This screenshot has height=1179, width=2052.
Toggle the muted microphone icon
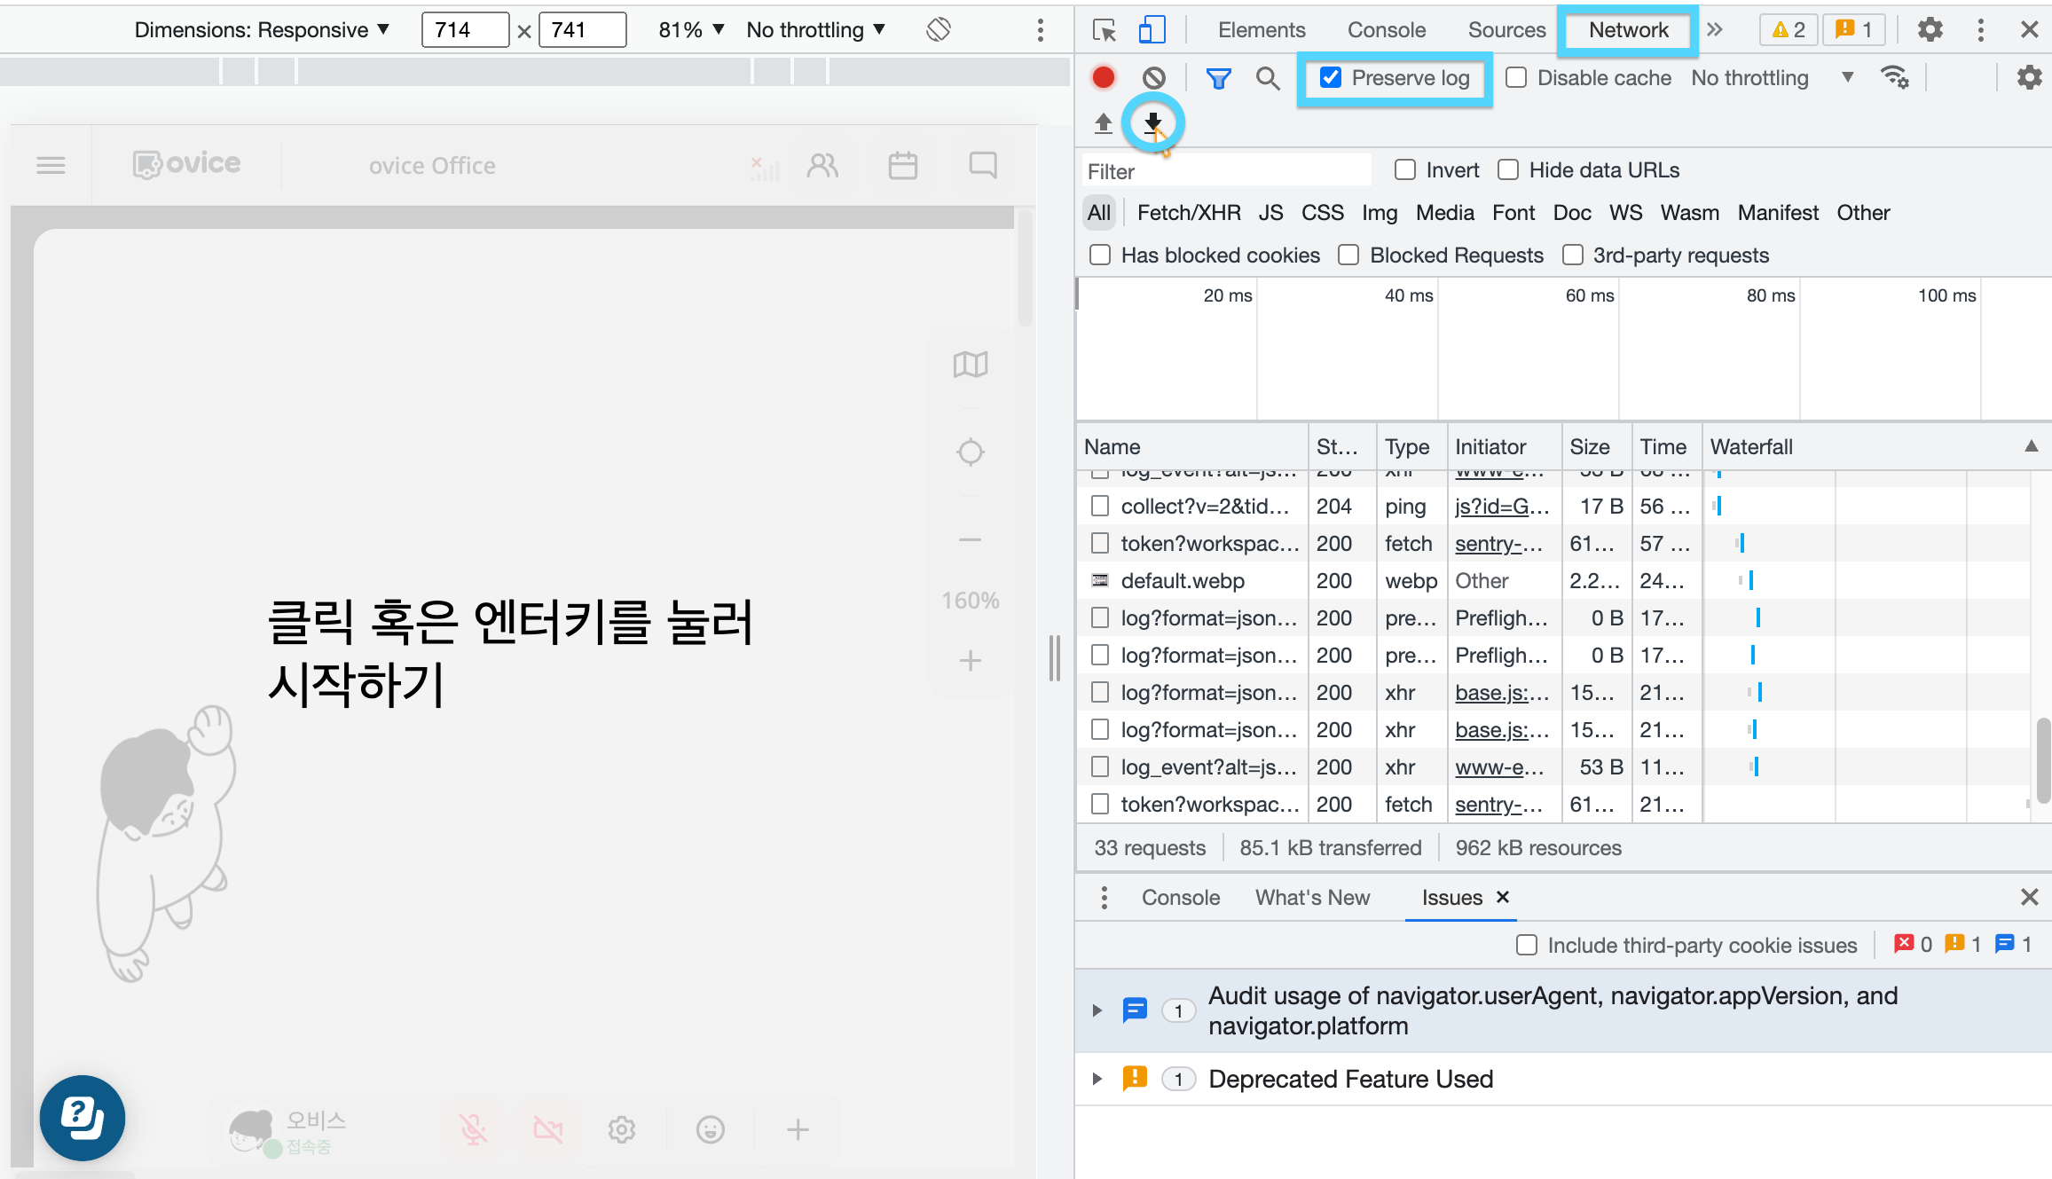coord(474,1129)
